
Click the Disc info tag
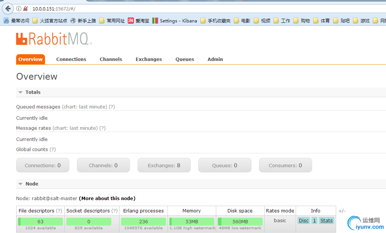[304, 220]
